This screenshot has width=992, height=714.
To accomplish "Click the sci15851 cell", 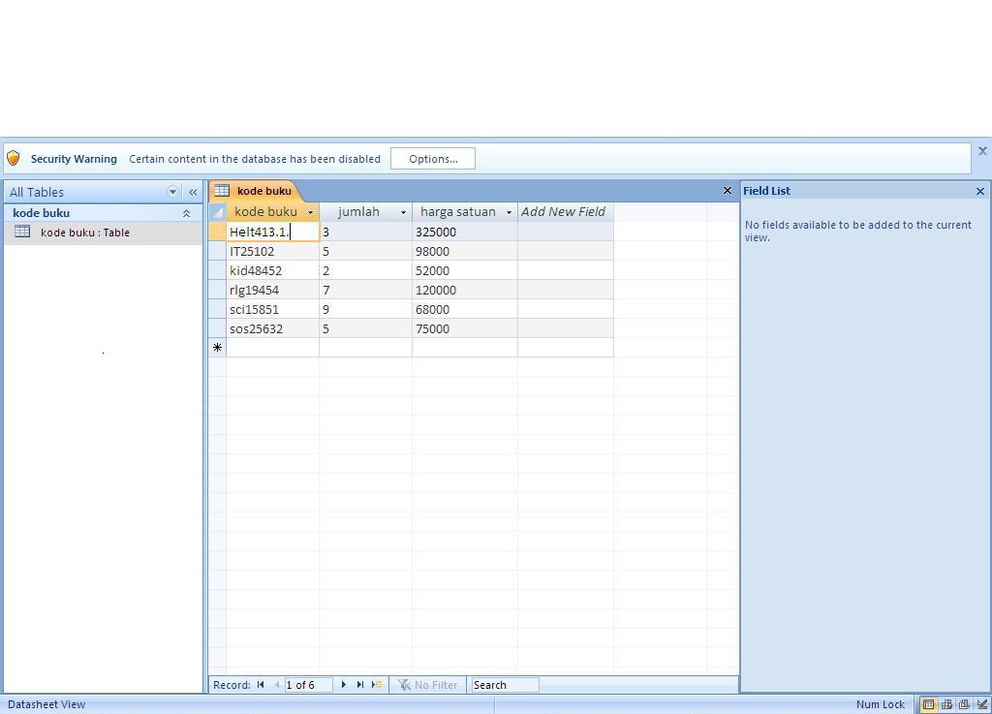I will click(x=272, y=309).
